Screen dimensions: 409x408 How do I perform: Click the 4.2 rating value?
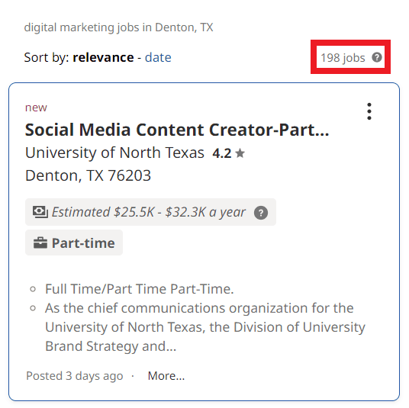222,153
